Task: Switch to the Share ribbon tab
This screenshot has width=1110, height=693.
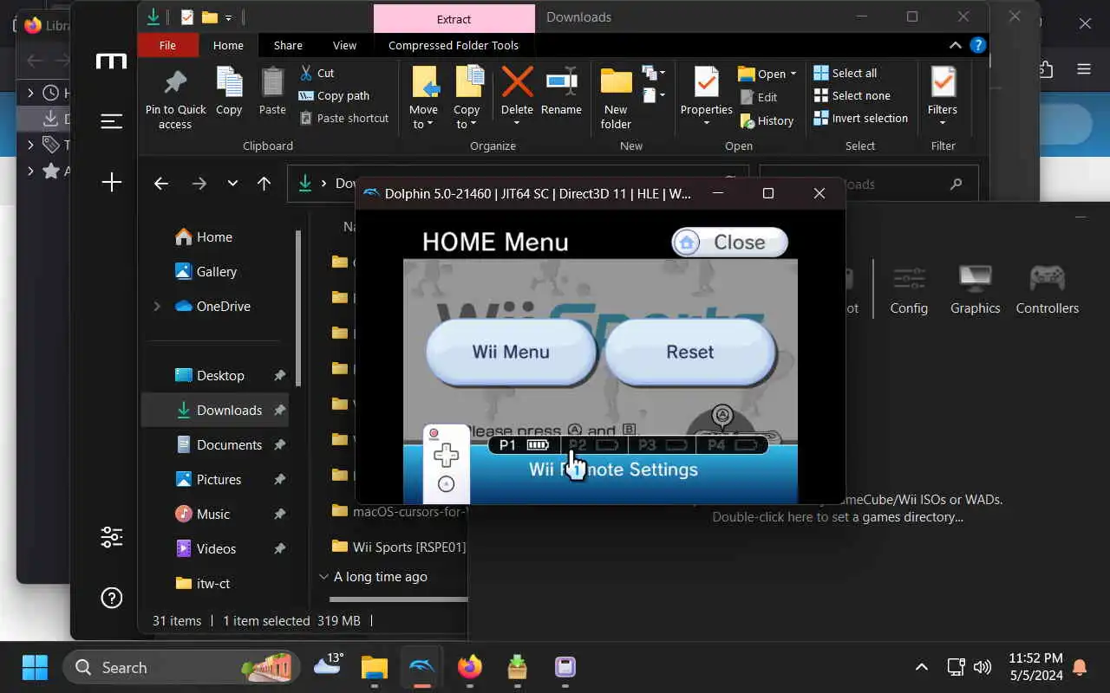Action: (x=288, y=45)
